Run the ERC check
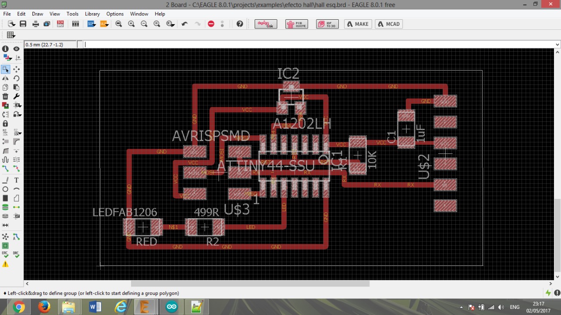This screenshot has height=315, width=561. tap(5, 255)
